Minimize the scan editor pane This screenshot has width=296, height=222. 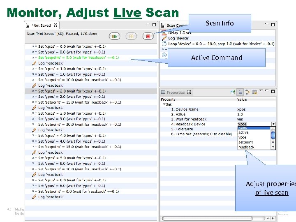(x=148, y=24)
